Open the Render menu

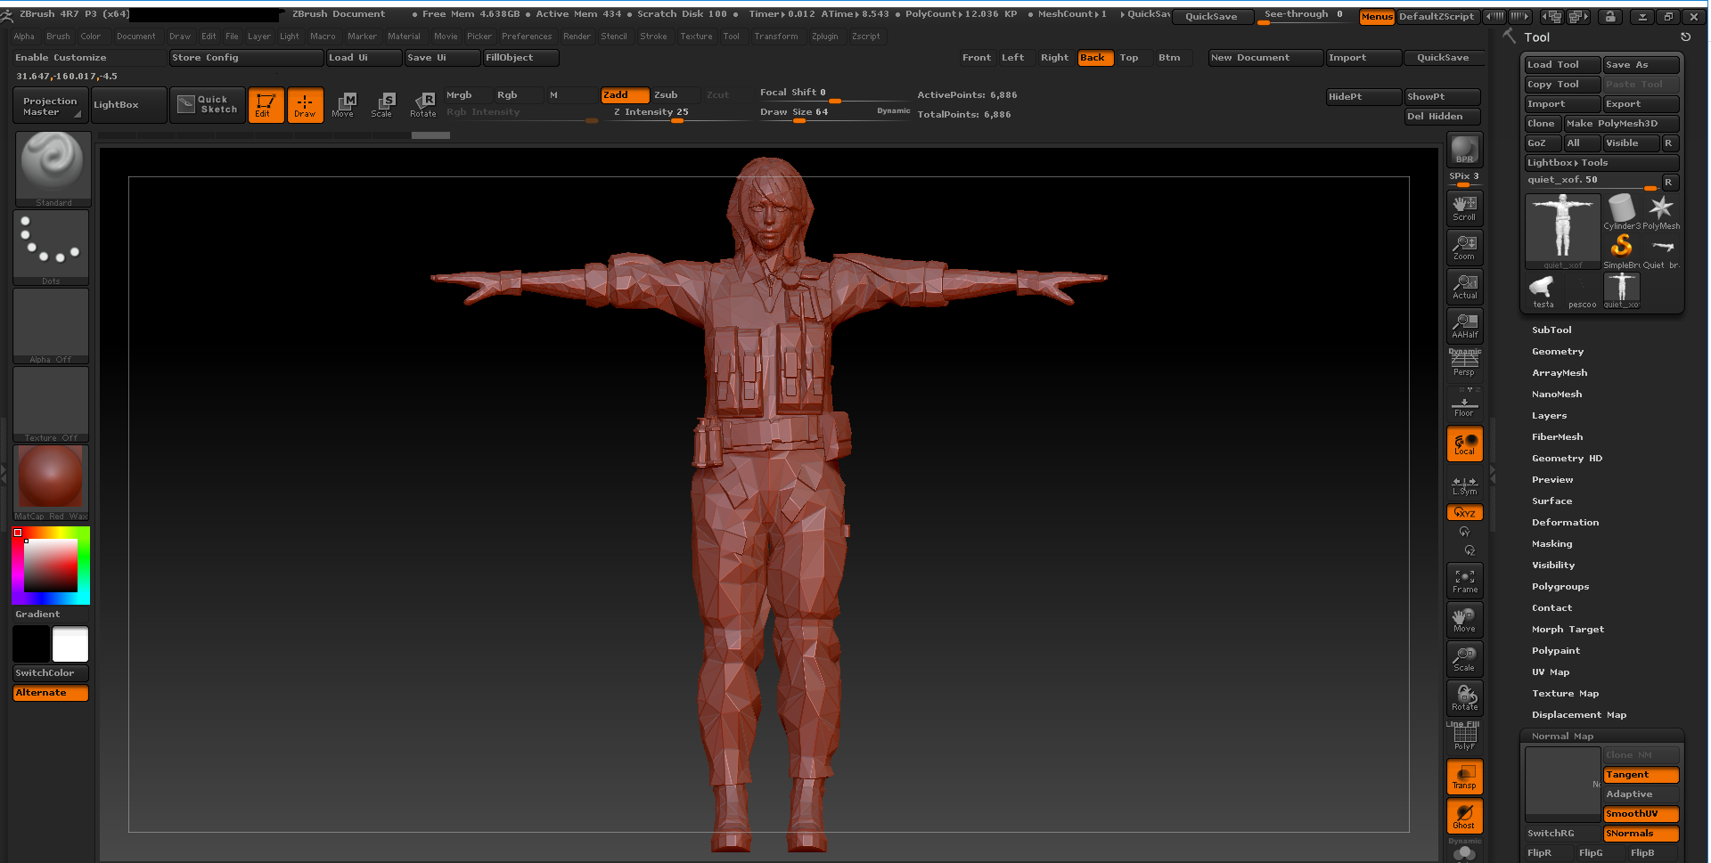coord(577,37)
